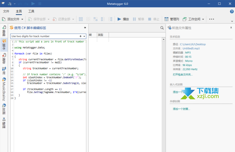
Task: Click the search magnifier icon above file list
Action: click(x=162, y=28)
